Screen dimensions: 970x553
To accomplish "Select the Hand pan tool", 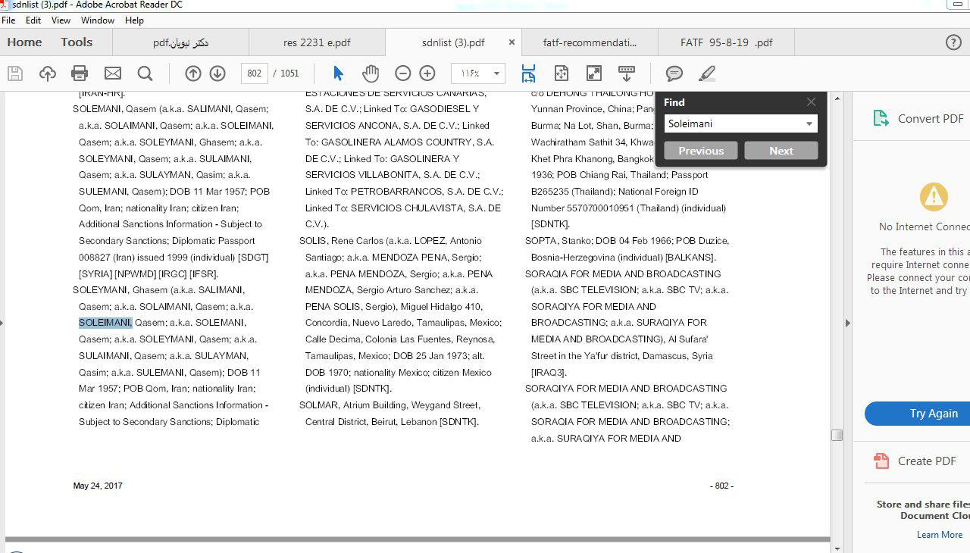I will [371, 73].
